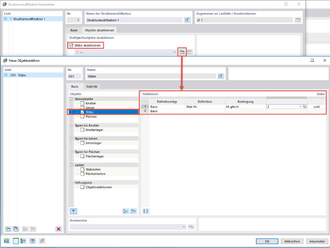Collapse the Typen für Linien group
This screenshot has height=248, width=330.
[x=71, y=138]
